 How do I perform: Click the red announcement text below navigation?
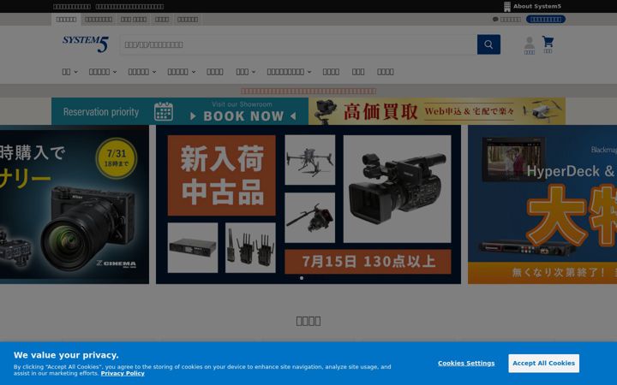click(308, 92)
